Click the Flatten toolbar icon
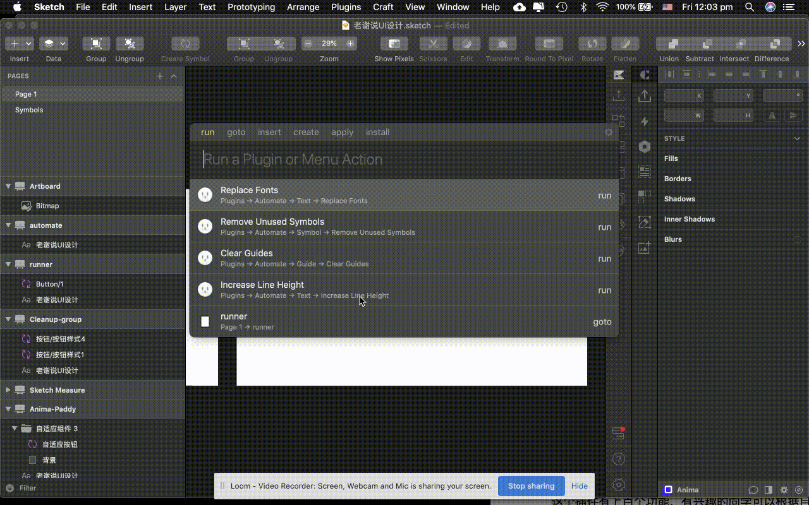This screenshot has height=505, width=809. point(625,44)
